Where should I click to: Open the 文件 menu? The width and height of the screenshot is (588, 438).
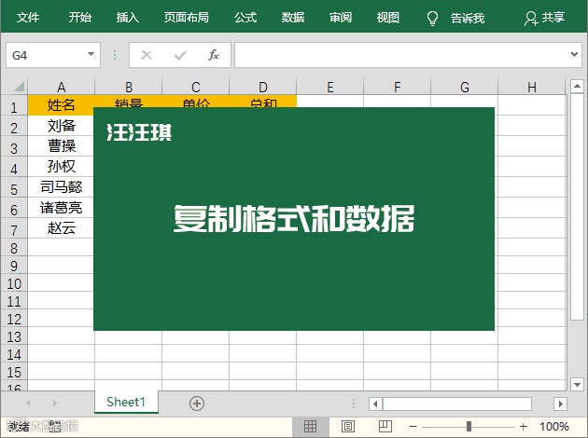pyautogui.click(x=28, y=17)
